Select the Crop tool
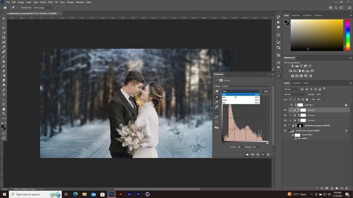This screenshot has width=353, height=198. [4, 37]
